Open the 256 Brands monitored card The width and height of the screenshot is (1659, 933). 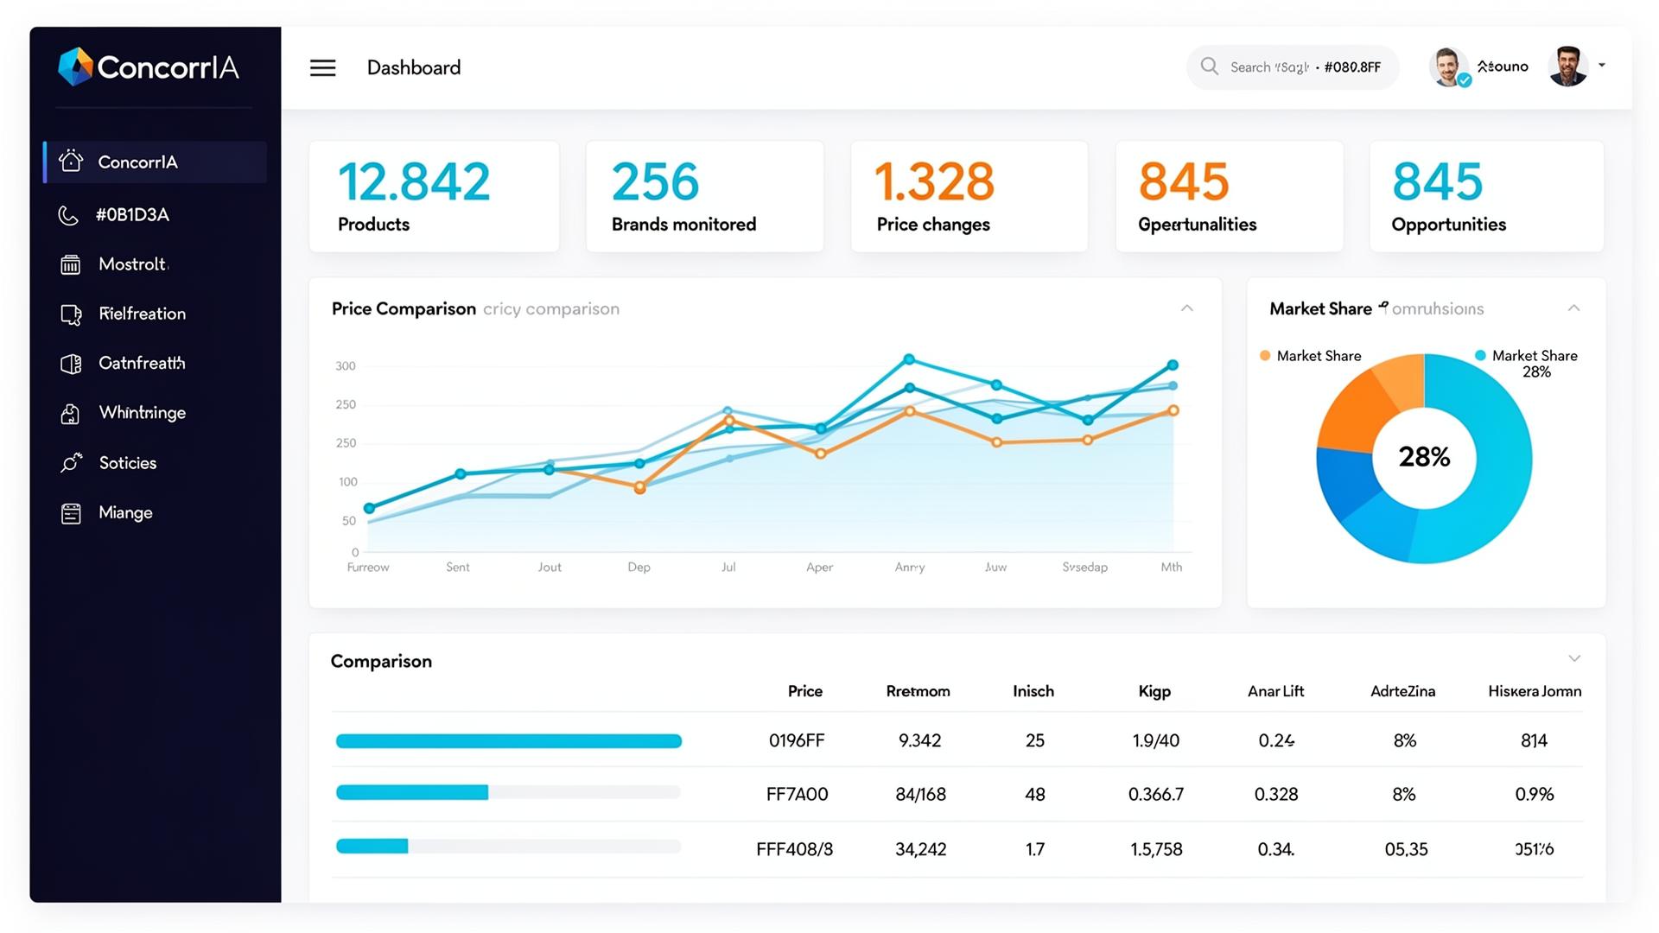point(704,196)
